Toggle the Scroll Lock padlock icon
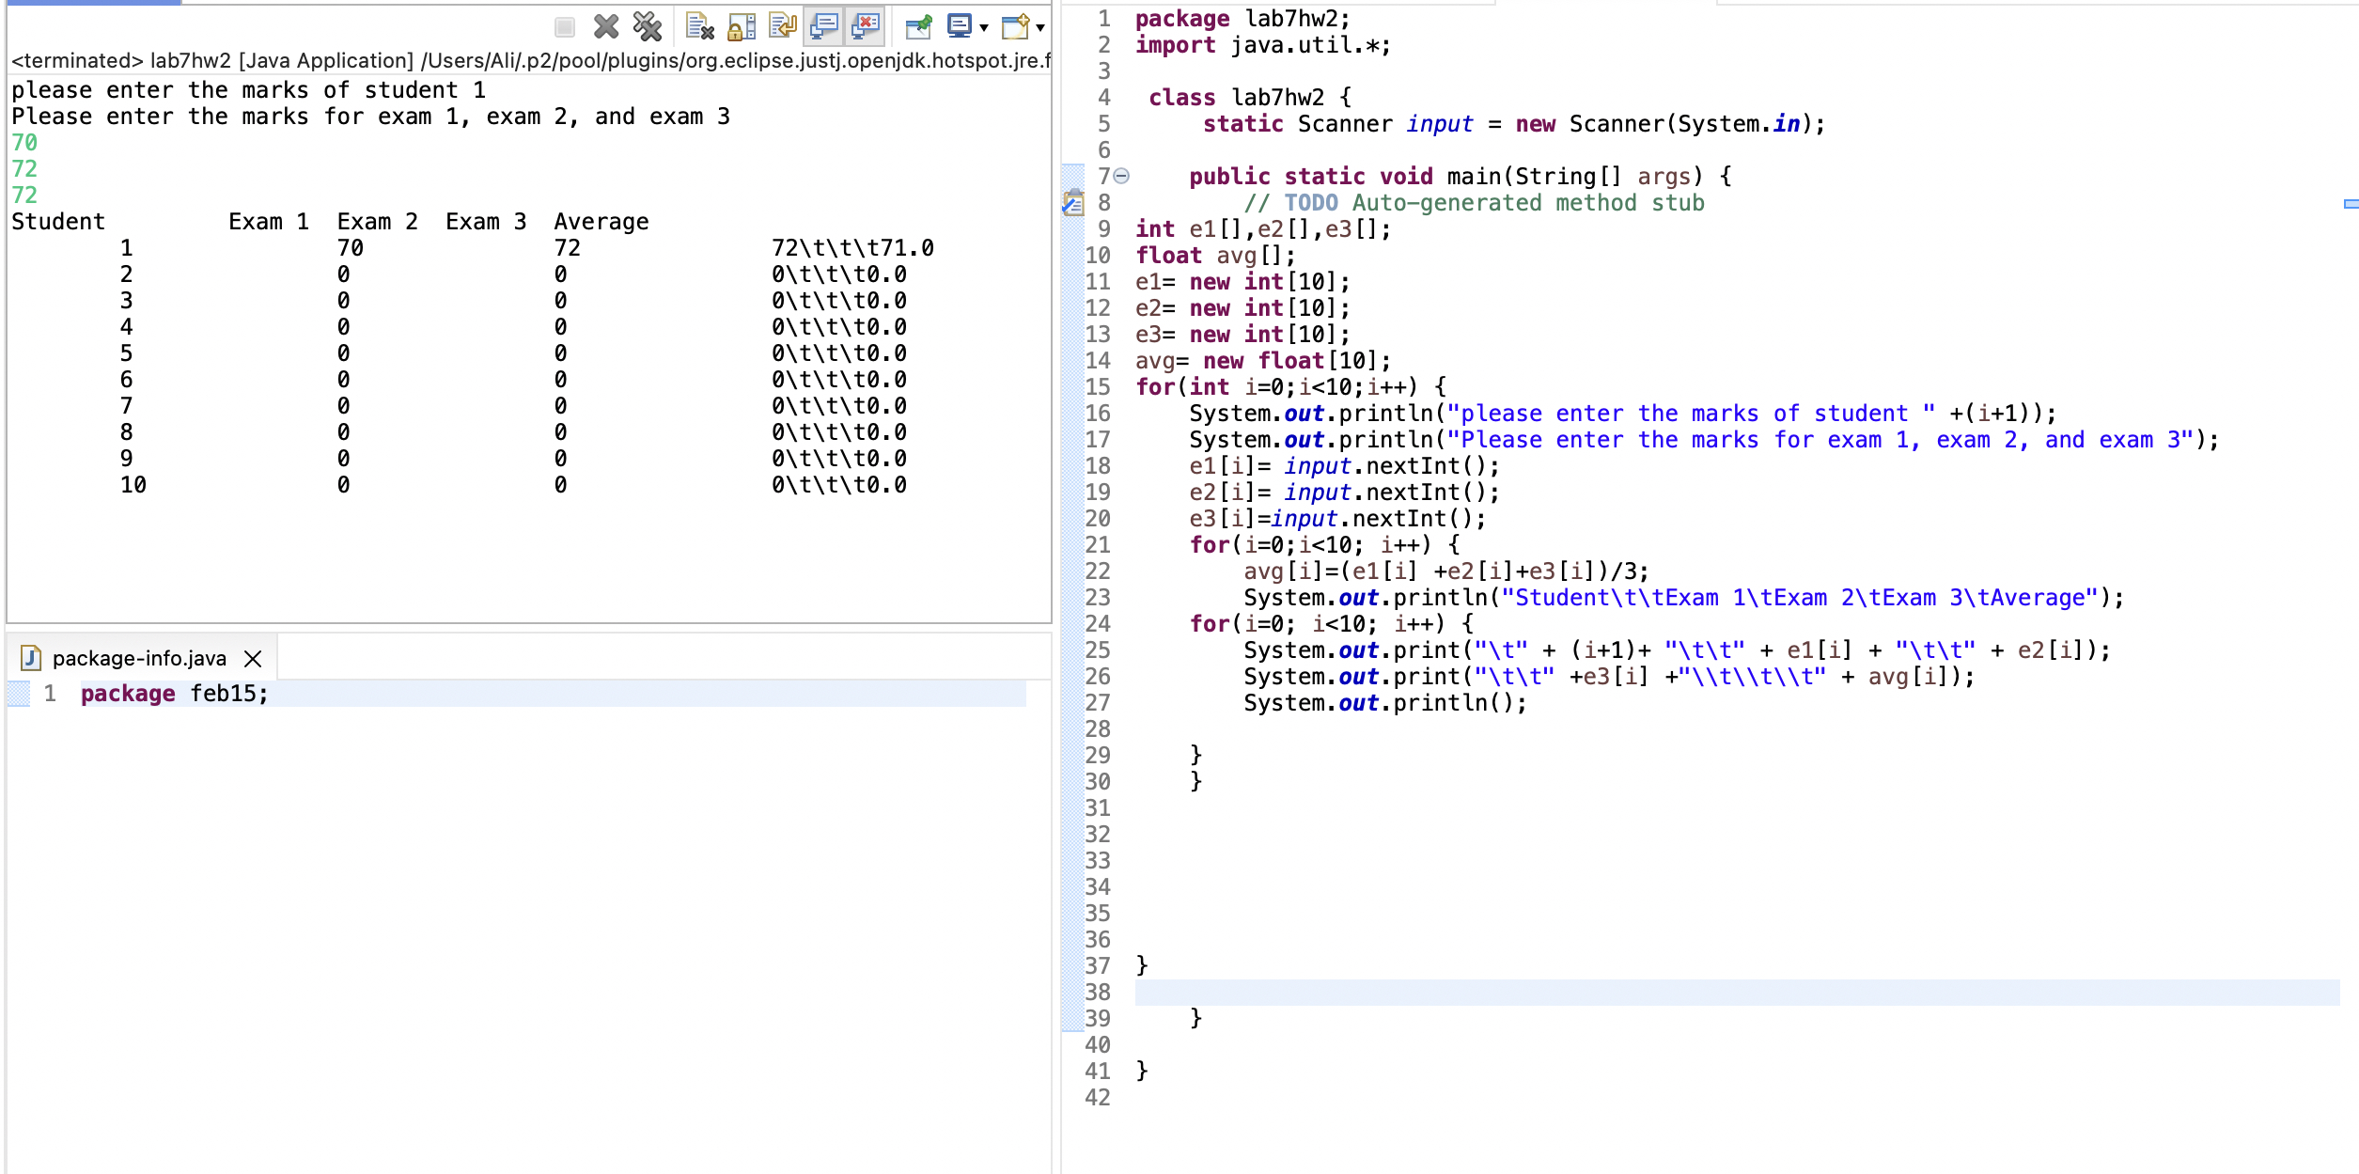The width and height of the screenshot is (2359, 1174). 742,27
